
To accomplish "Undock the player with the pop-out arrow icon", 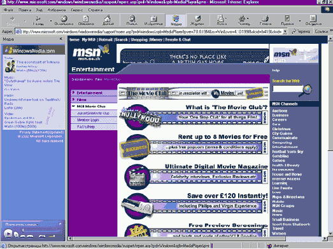I will [x=60, y=224].
